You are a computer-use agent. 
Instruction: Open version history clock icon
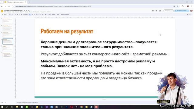[153, 11]
